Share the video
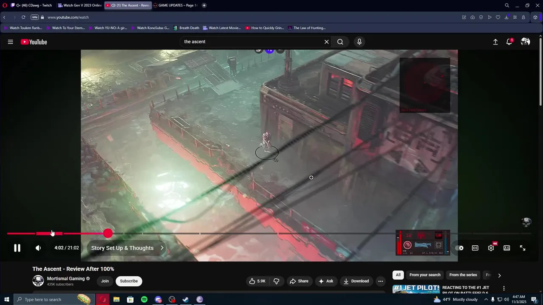Viewport: 543px width, 305px height. (299, 281)
